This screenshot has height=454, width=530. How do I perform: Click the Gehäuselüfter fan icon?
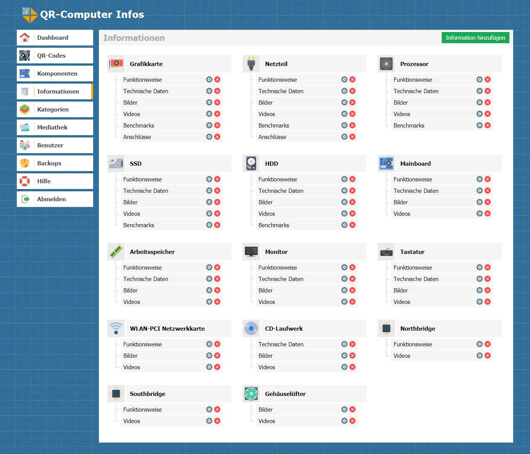251,394
